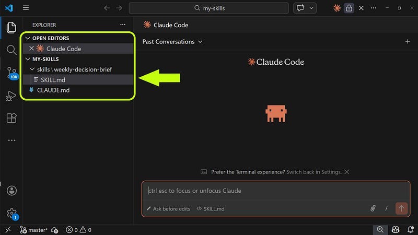Click the Claude Code logo heading
418x235 pixels.
coord(276,62)
